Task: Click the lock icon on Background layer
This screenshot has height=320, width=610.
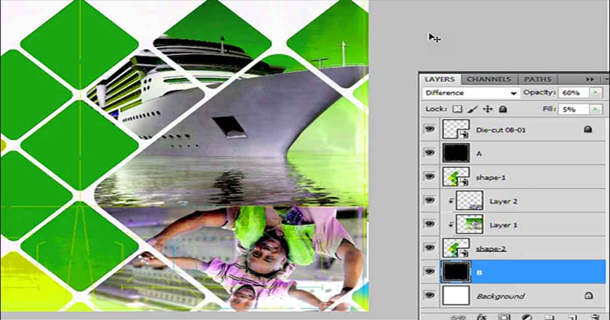Action: coord(588,295)
